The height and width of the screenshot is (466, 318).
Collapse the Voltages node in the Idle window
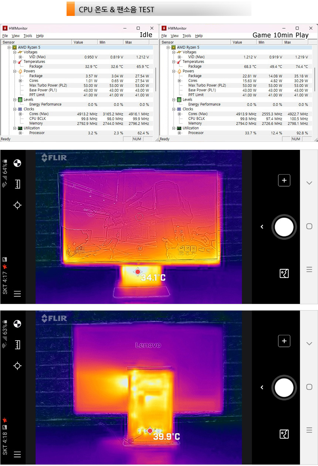[x=15, y=52]
